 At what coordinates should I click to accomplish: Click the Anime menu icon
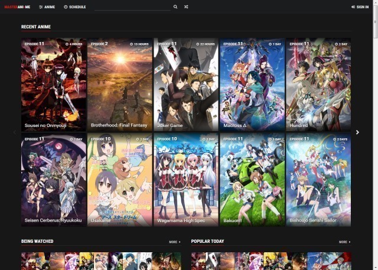point(41,7)
